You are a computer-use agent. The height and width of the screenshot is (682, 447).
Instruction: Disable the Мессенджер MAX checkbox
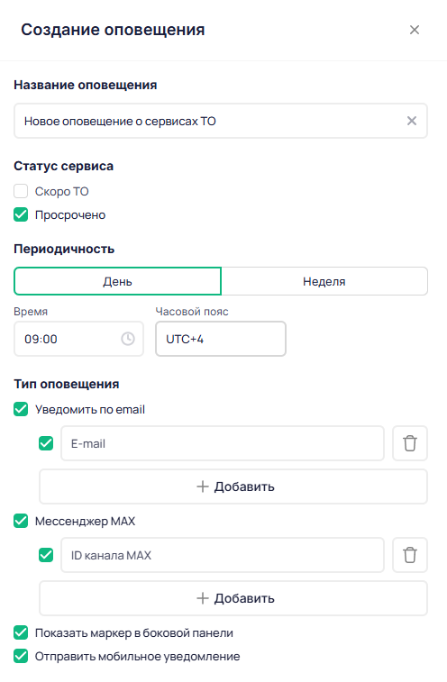pyautogui.click(x=21, y=521)
